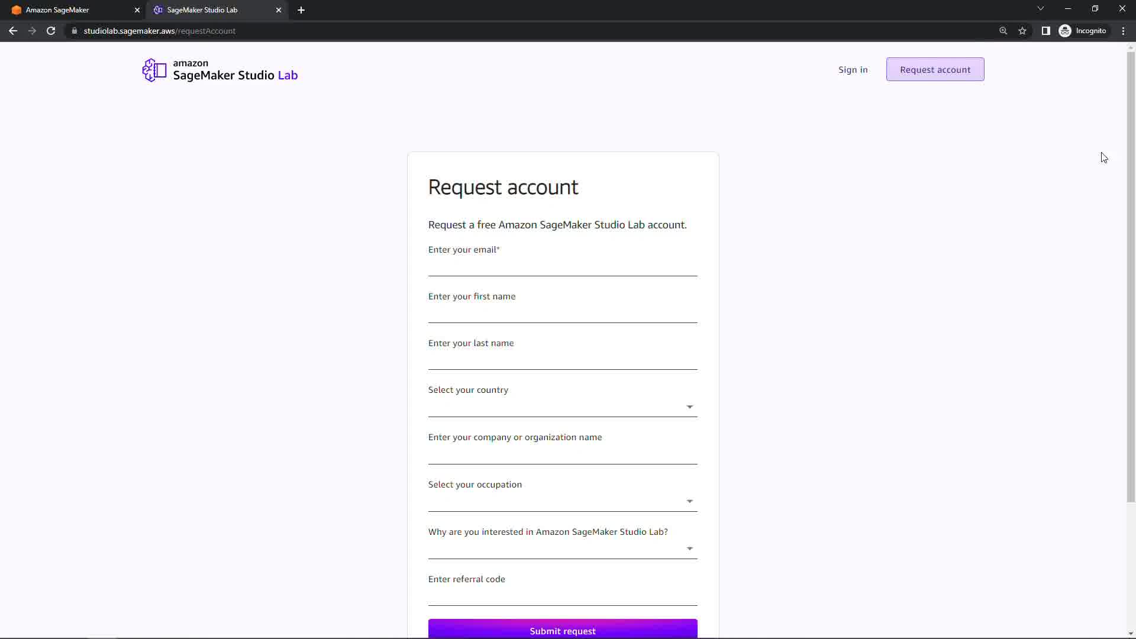Reload the page with refresh icon

[51, 31]
